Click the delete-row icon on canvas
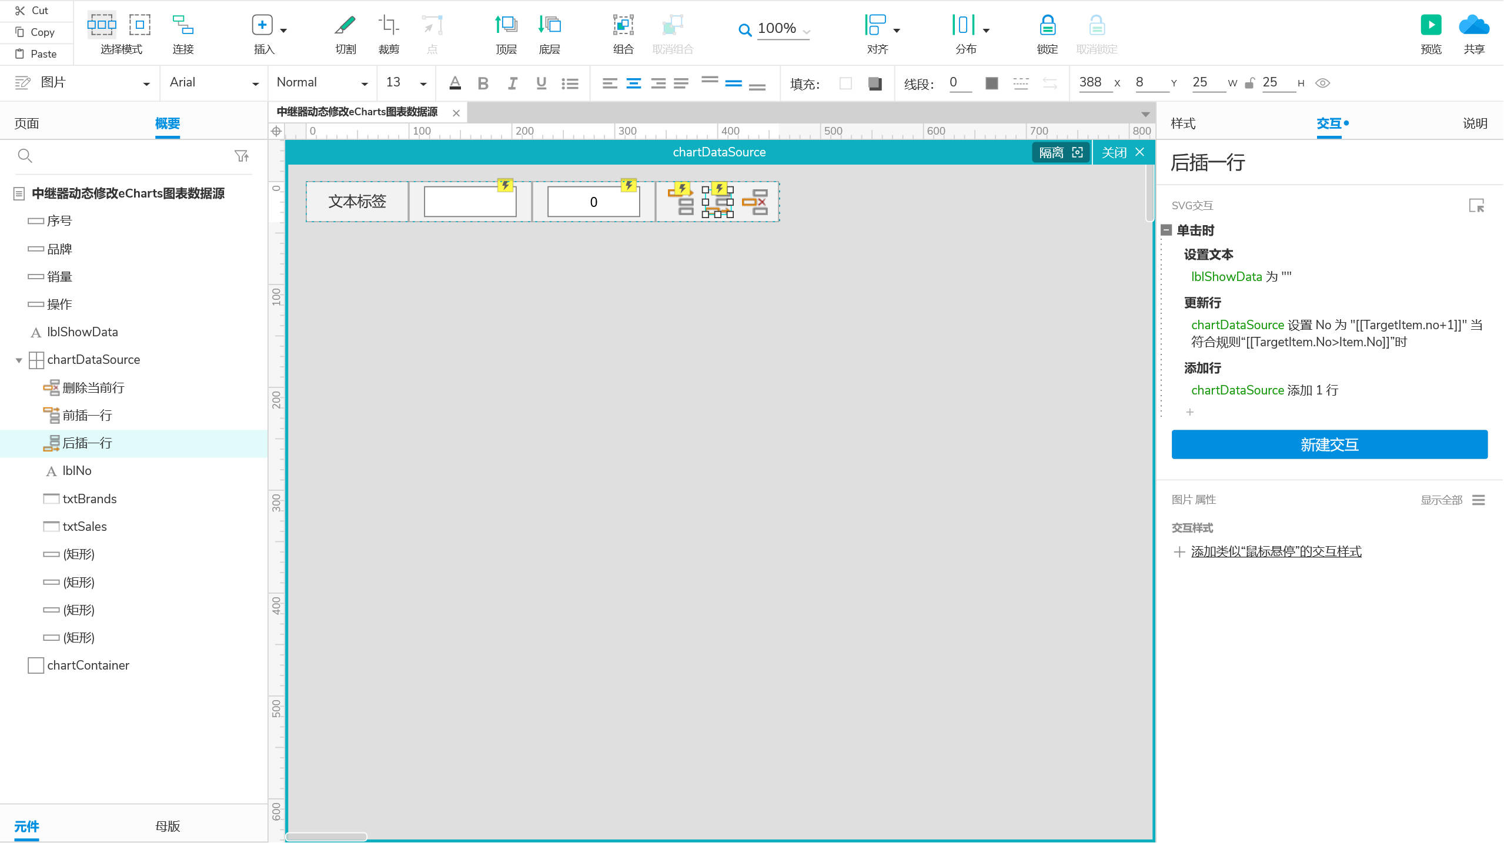Screen dimensions: 1504x843 pos(756,202)
